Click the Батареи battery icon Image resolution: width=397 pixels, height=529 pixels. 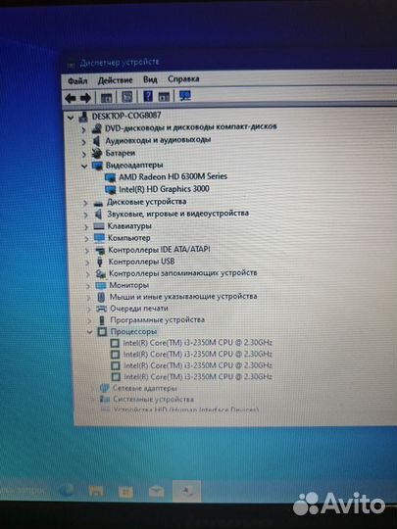[96, 153]
